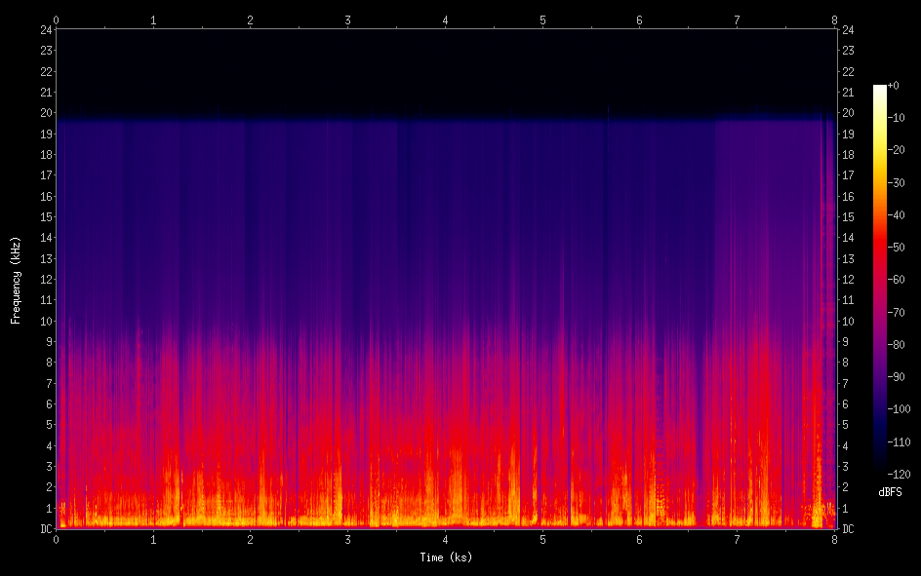
Task: Select the "-120" label on the color scale
Action: pyautogui.click(x=898, y=475)
